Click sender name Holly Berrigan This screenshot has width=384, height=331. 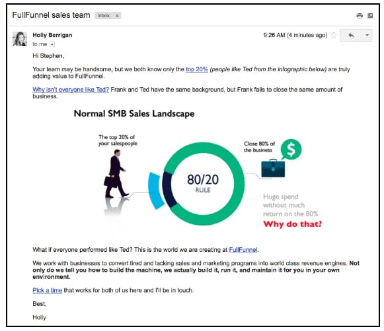52,35
